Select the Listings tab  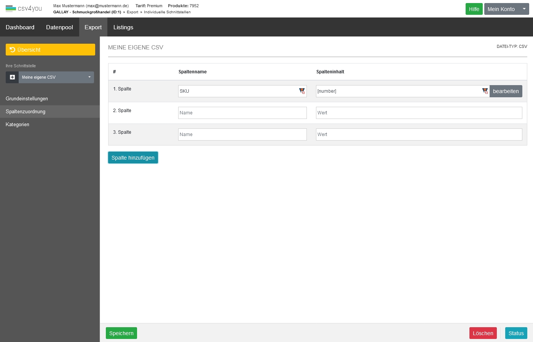pos(123,27)
